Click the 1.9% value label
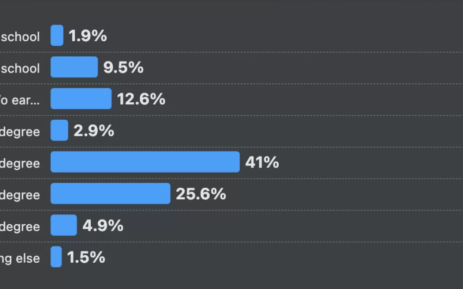463x289 pixels. (x=88, y=36)
